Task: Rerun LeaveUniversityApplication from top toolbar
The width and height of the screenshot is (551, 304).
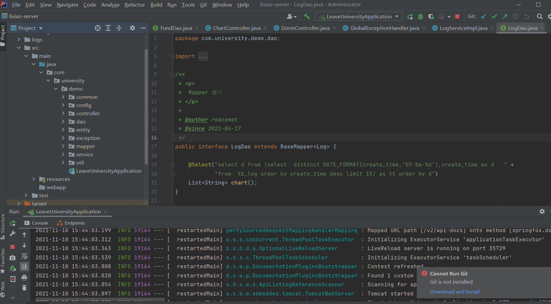Action: pyautogui.click(x=410, y=16)
